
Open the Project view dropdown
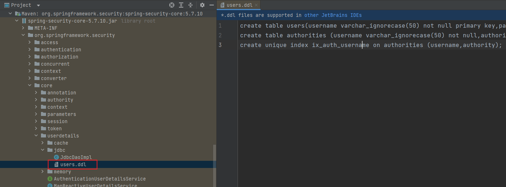(38, 5)
